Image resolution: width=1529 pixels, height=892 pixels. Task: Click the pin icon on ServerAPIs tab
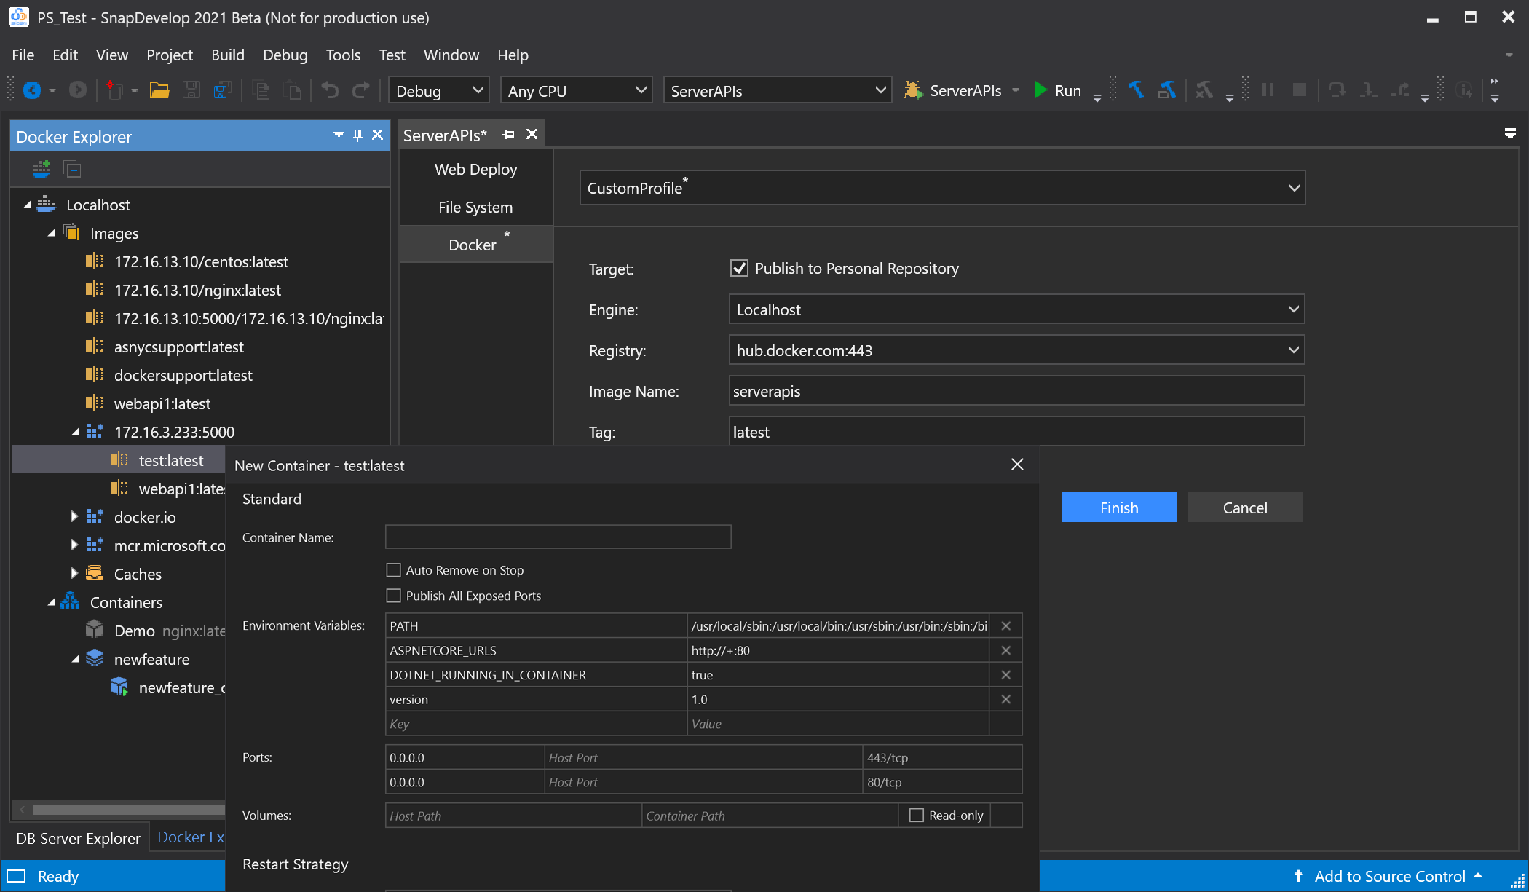pyautogui.click(x=509, y=135)
